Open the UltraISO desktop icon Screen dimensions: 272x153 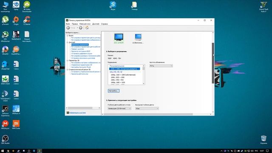(x=5, y=50)
